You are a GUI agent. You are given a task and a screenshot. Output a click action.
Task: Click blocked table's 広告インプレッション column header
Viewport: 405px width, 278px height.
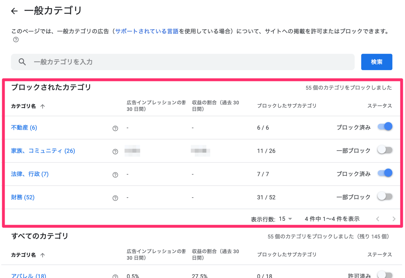tap(156, 106)
